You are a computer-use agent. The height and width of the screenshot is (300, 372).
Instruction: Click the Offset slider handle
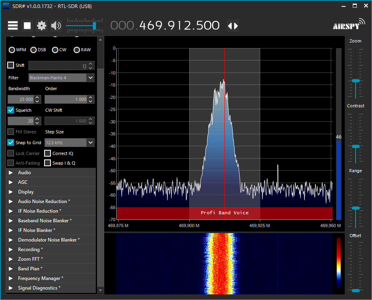356,290
